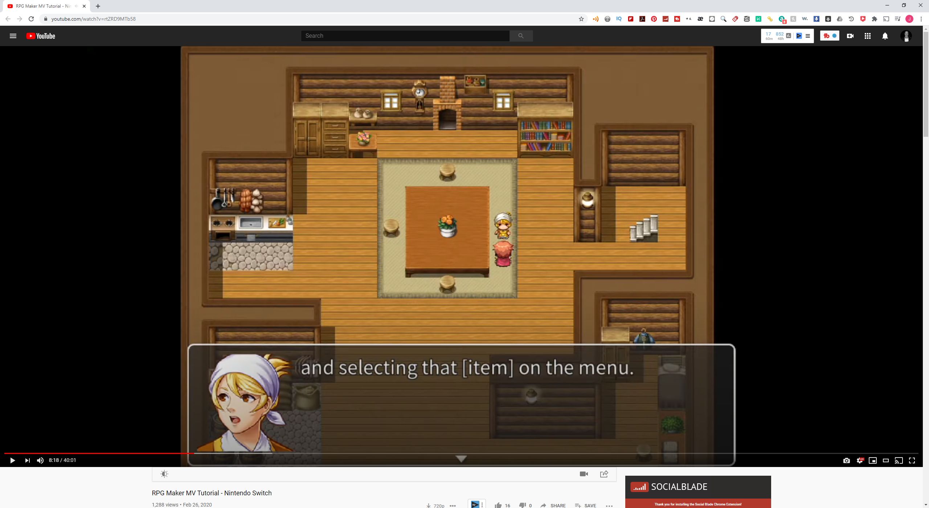Image resolution: width=929 pixels, height=508 pixels.
Task: Open vidIQ menu dots beside like button
Action: point(482,505)
